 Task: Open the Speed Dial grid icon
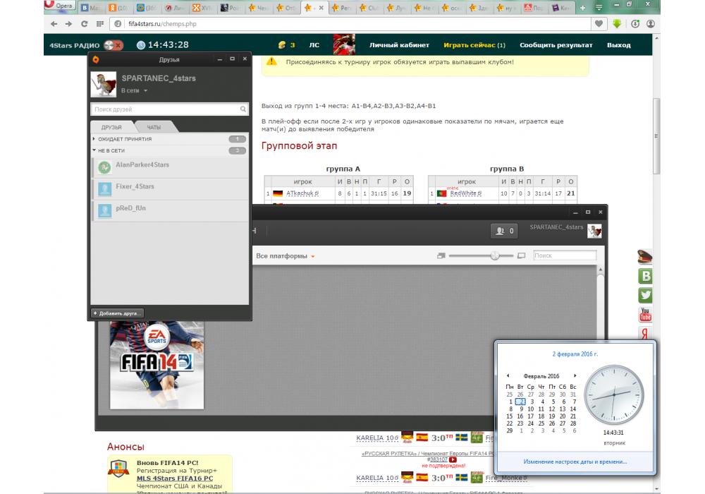(x=100, y=24)
